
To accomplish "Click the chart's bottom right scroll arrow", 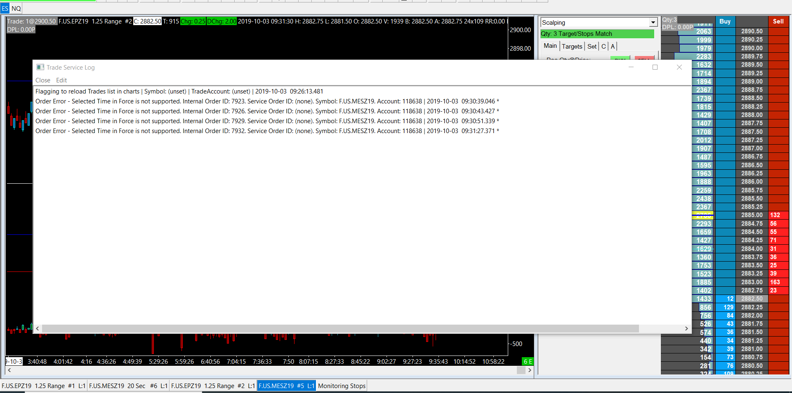I will [x=530, y=370].
